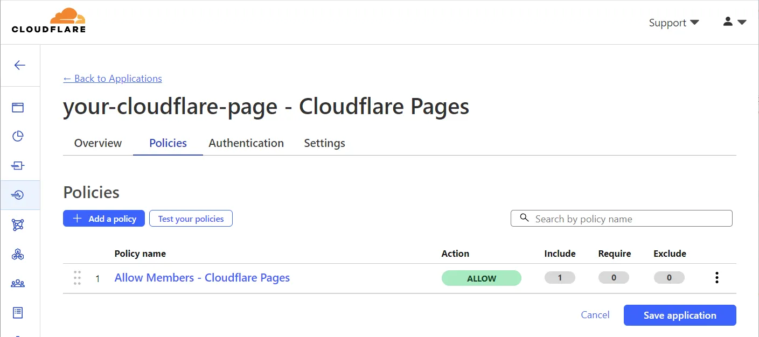Select the highlighted Access icon in sidebar
The height and width of the screenshot is (337, 759).
[18, 195]
